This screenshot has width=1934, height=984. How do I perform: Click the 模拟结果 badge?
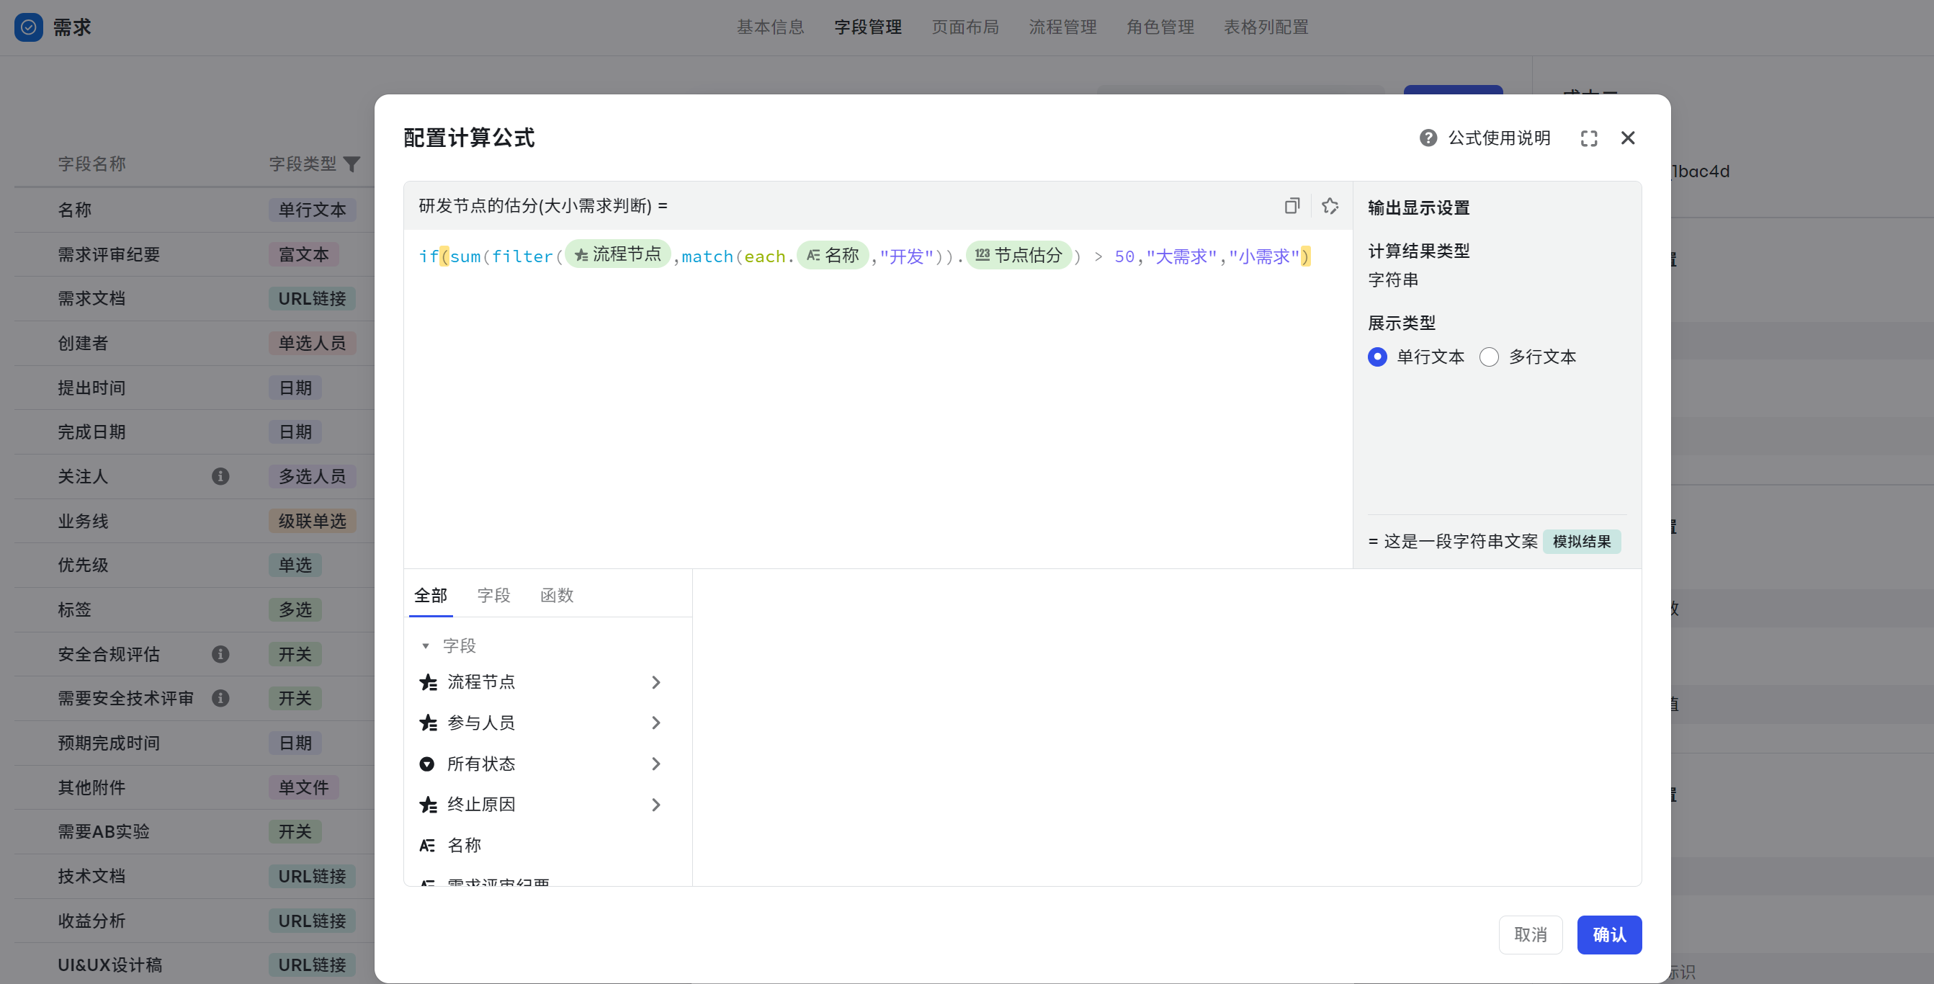(1582, 541)
